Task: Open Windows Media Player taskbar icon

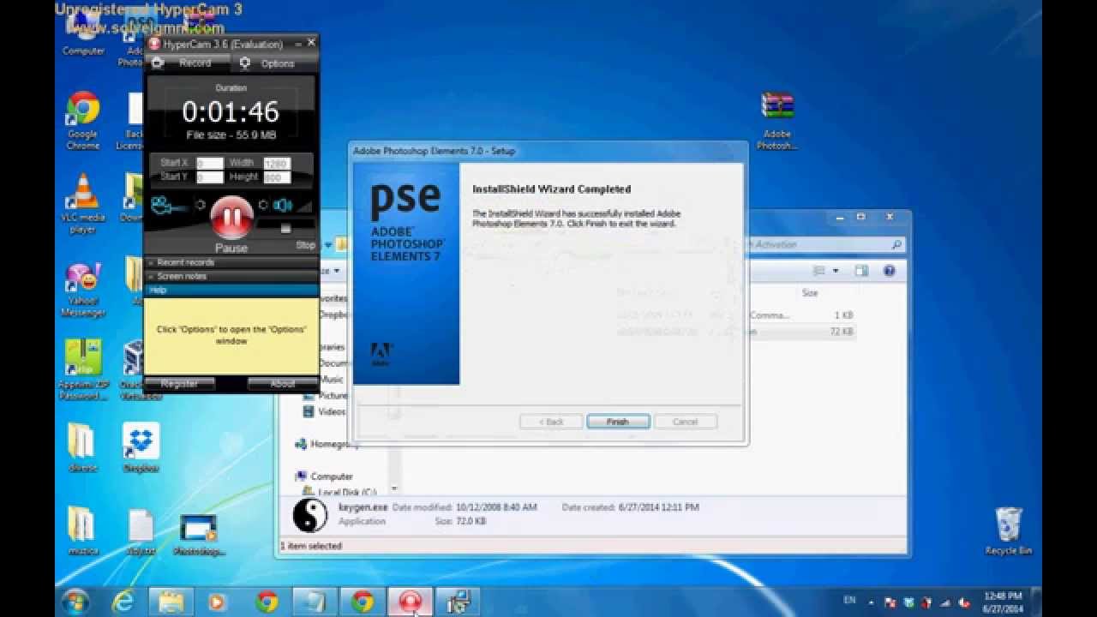Action: tap(217, 602)
